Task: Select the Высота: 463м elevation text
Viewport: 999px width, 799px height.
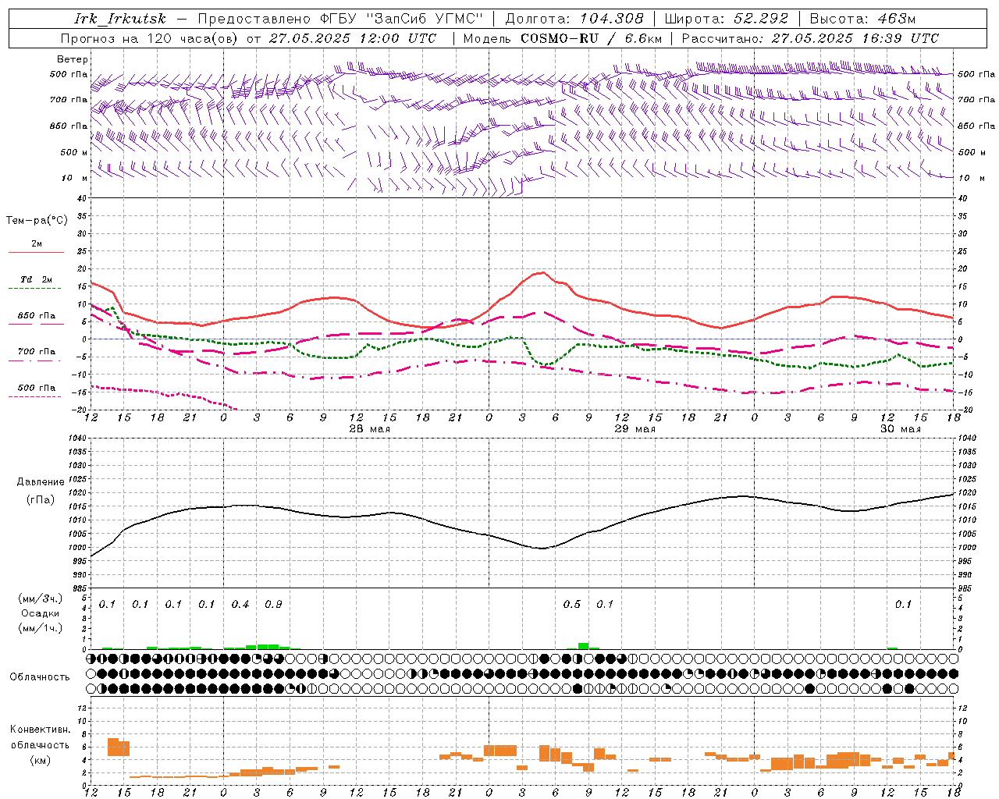Action: pyautogui.click(x=862, y=19)
